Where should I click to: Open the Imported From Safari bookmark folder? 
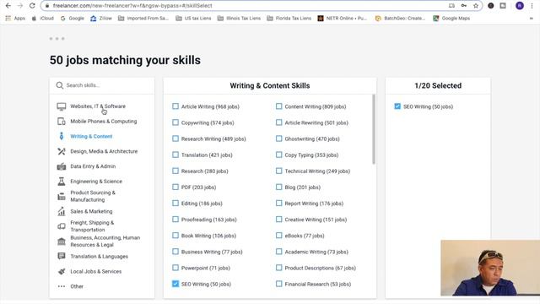(143, 19)
